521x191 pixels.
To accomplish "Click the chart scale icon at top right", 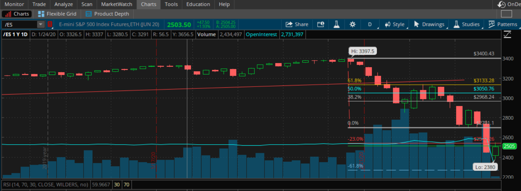I will tap(507, 35).
